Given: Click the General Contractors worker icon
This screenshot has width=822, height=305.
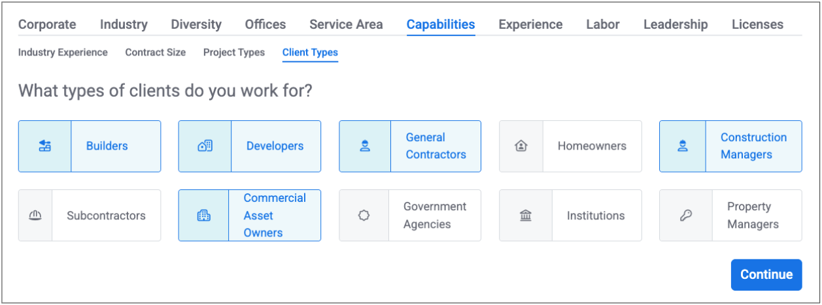Looking at the screenshot, I should click(365, 146).
